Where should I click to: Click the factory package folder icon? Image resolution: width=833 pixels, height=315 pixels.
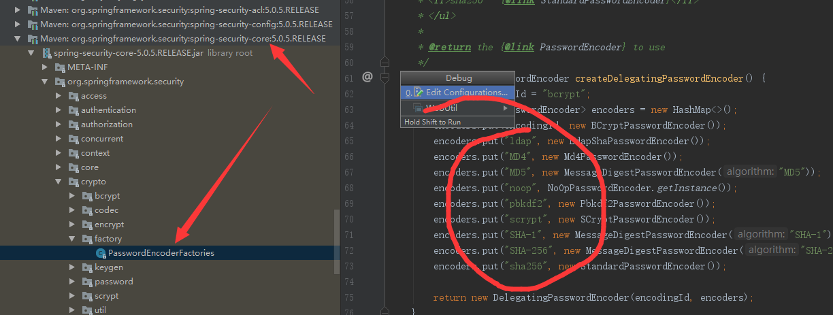tap(88, 239)
